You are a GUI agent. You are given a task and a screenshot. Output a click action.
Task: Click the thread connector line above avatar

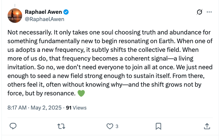pos(15,5)
